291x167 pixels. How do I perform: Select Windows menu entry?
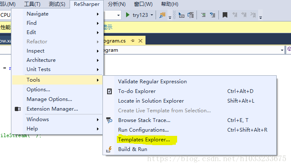tap(57, 119)
